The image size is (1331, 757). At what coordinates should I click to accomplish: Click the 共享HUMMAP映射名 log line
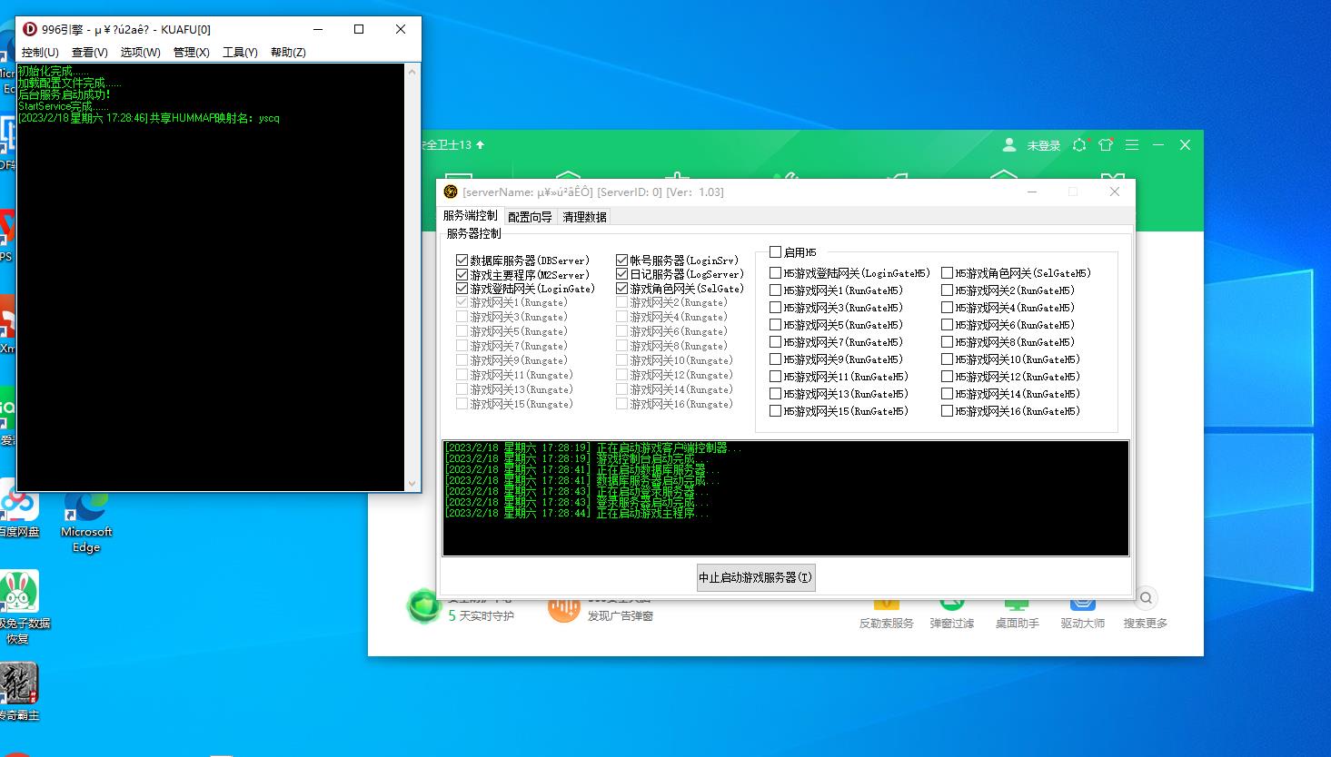tap(149, 118)
